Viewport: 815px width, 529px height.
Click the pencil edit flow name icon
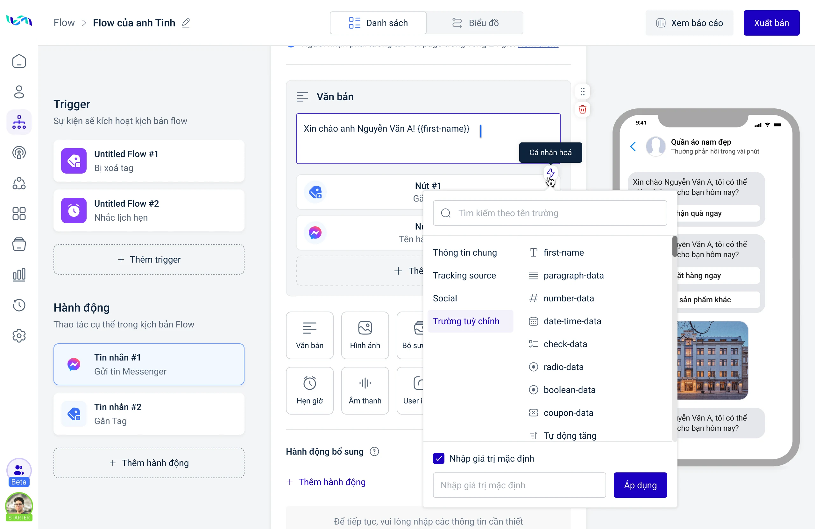click(186, 23)
